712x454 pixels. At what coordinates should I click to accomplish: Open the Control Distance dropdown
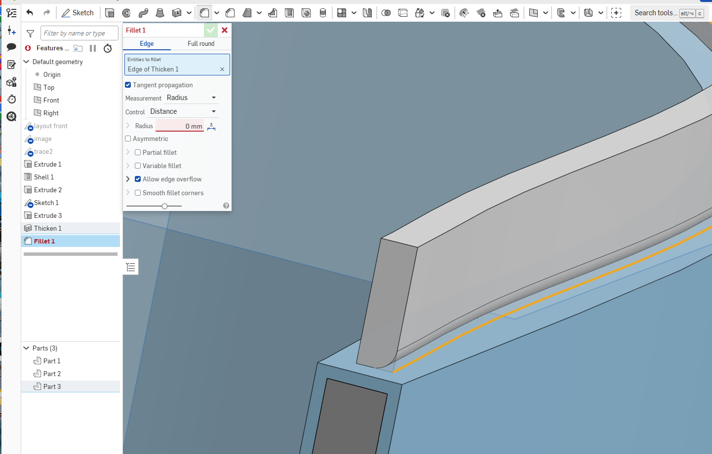pos(183,111)
